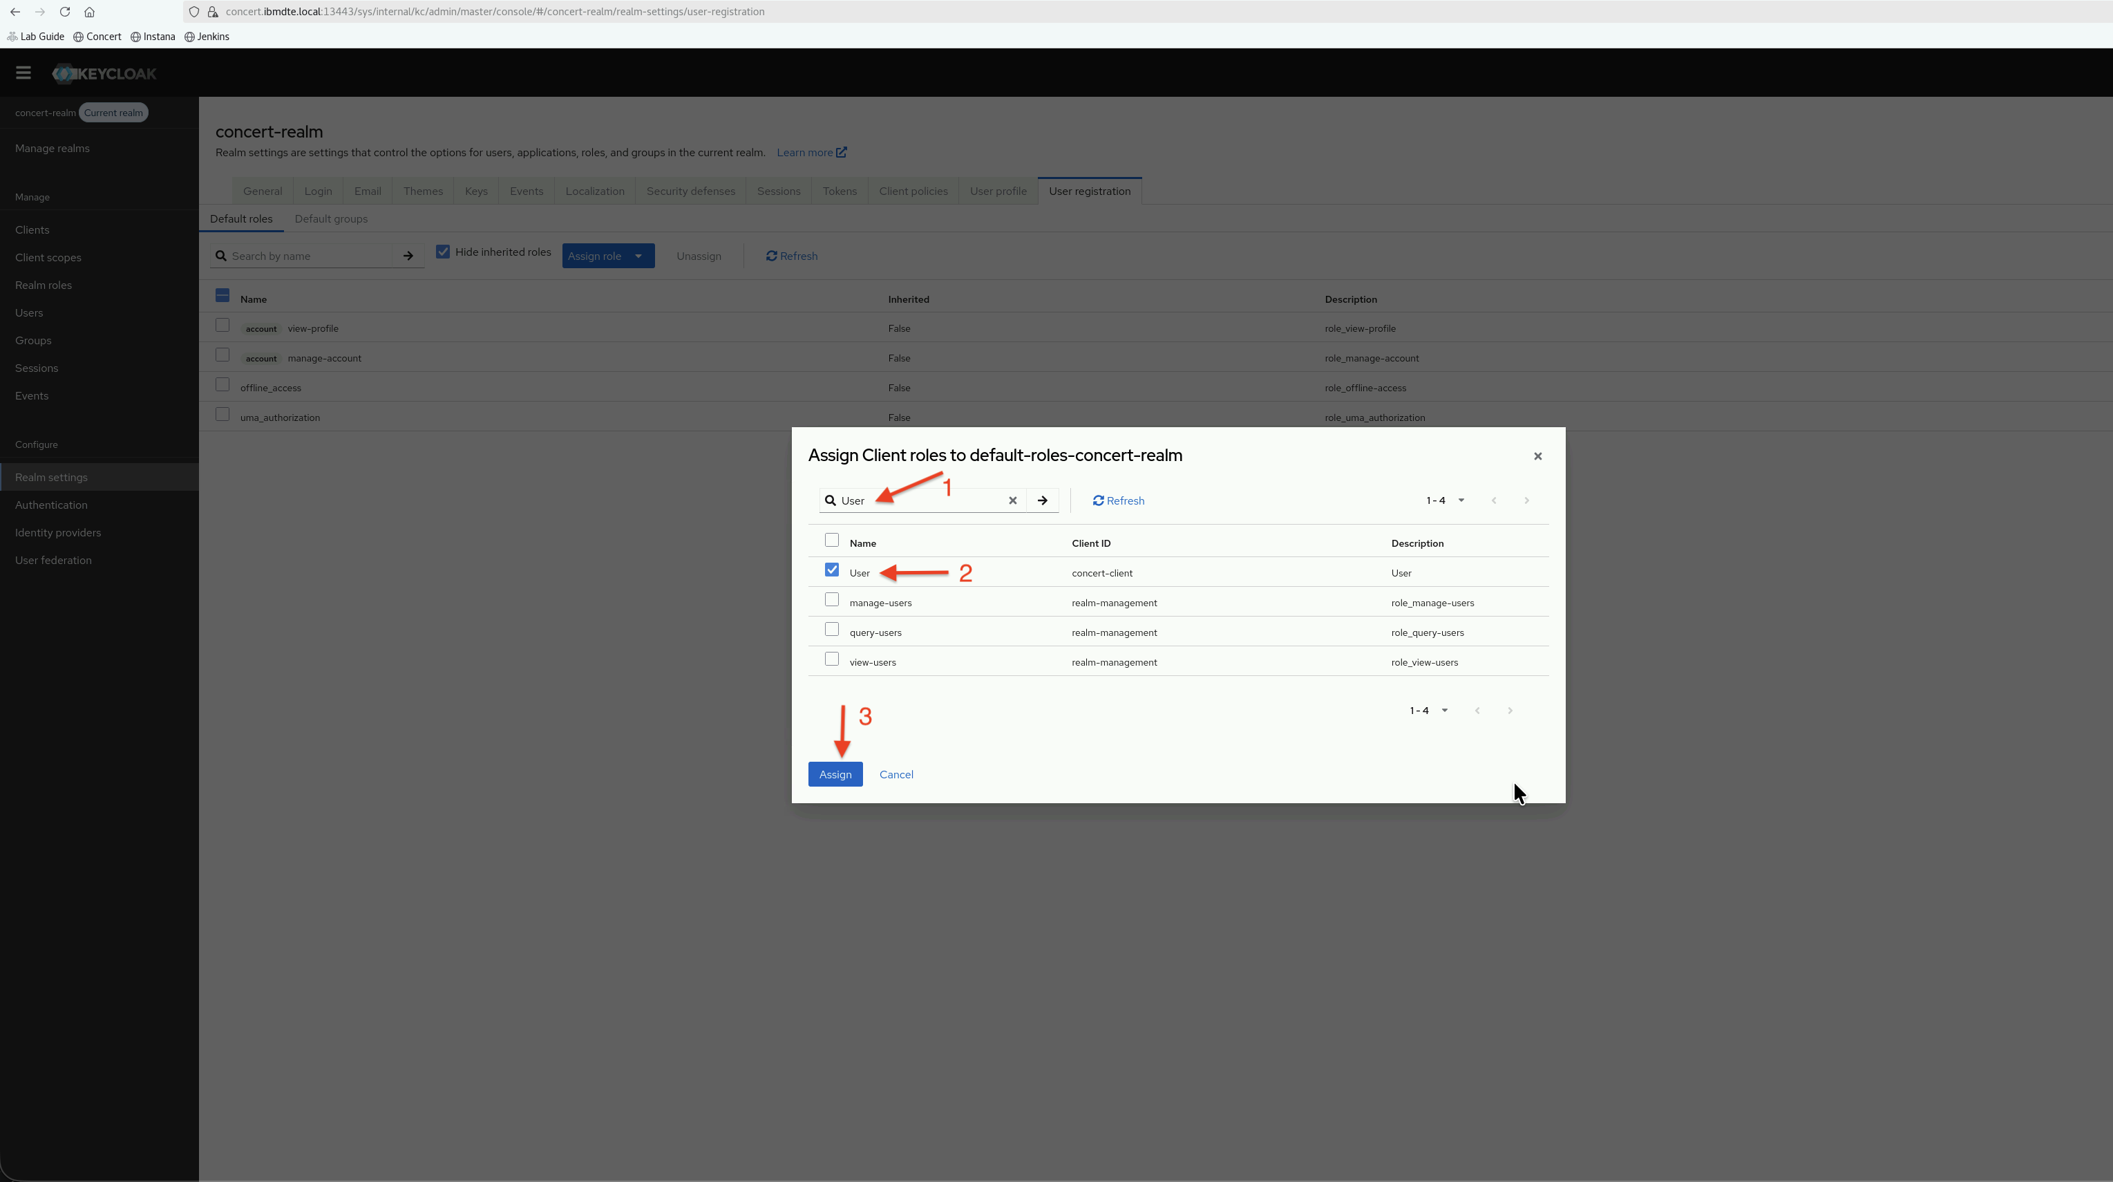
Task: Select the offline_access row checkbox
Action: (222, 385)
